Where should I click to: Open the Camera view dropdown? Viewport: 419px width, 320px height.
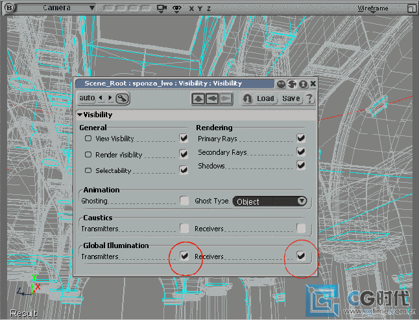click(68, 8)
